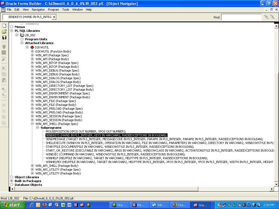The width and height of the screenshot is (279, 209).
Task: Collapse the D2KWUTIL attached library node
Action: 27,47
